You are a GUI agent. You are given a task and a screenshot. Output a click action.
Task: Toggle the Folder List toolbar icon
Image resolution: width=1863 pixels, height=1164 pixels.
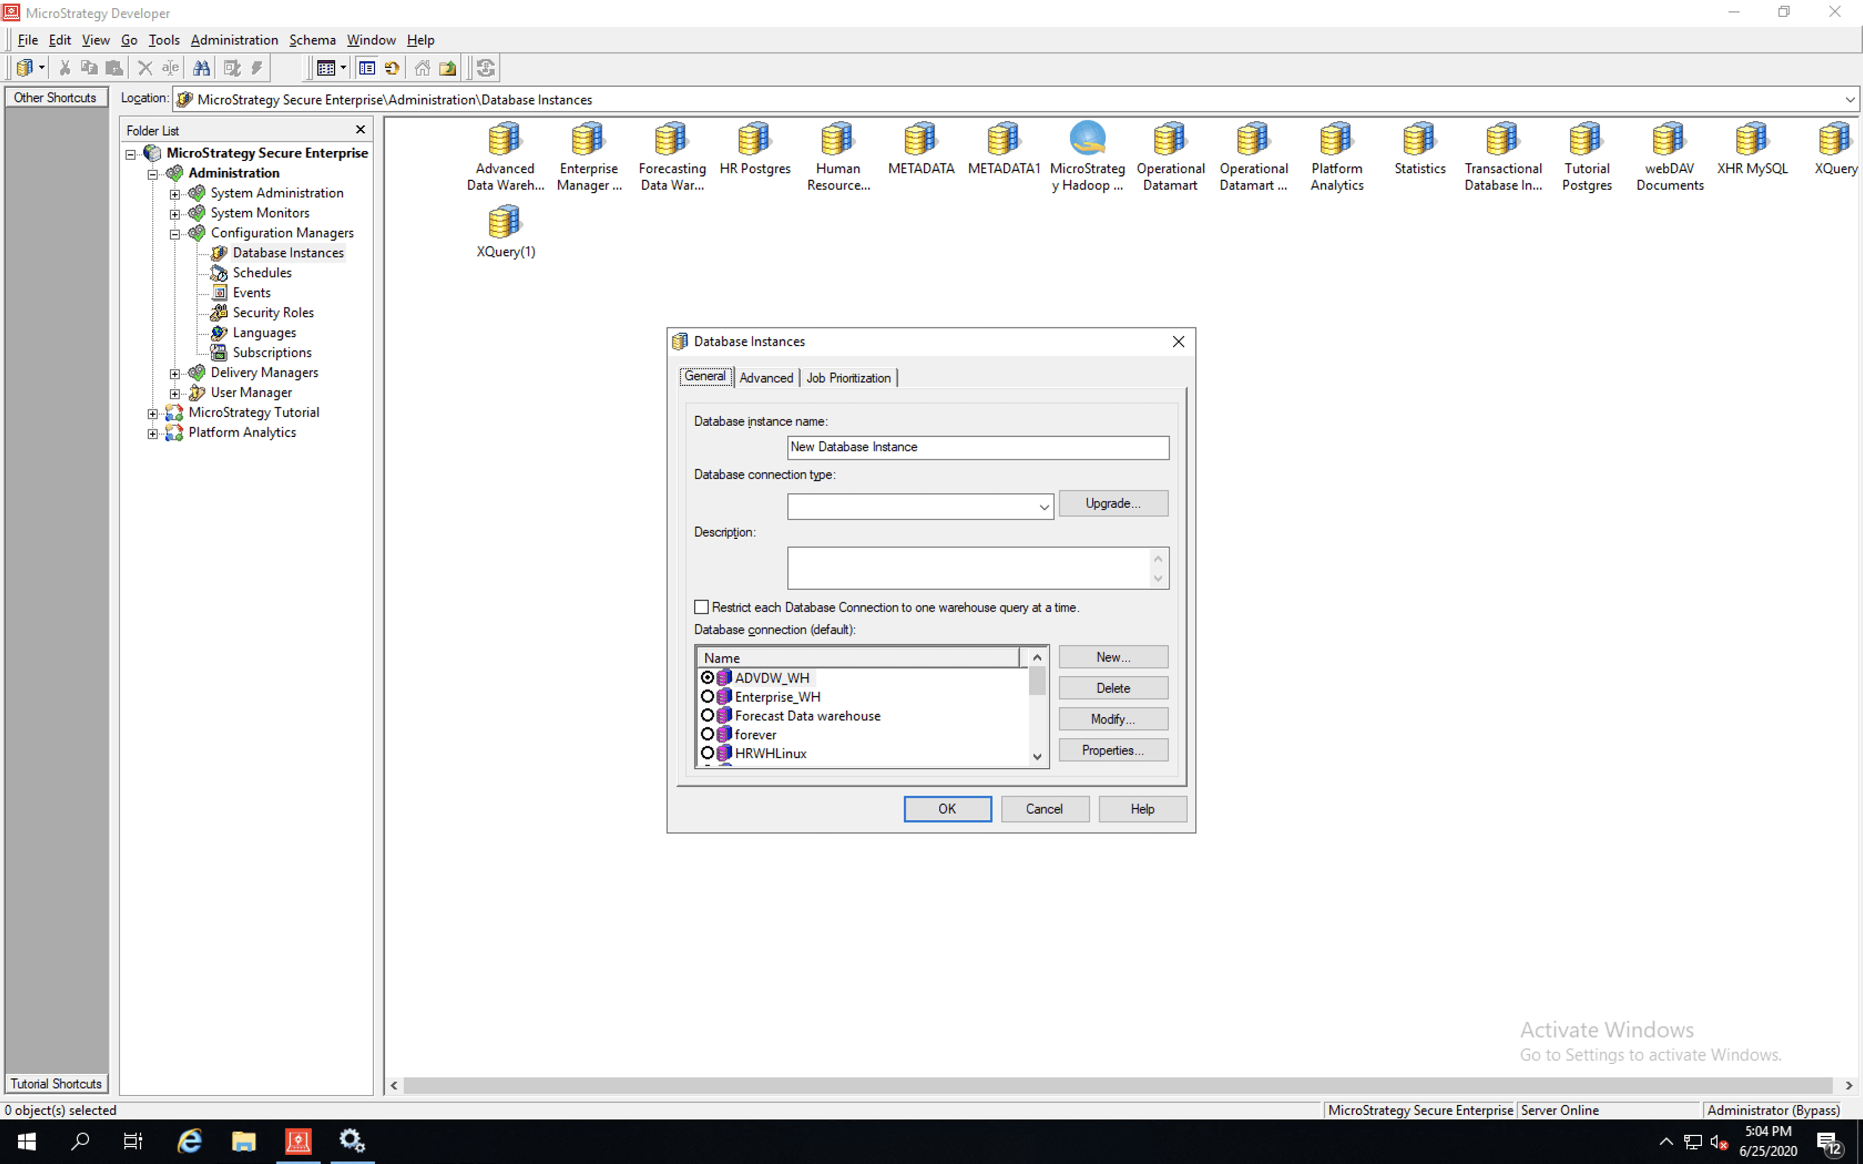[367, 69]
